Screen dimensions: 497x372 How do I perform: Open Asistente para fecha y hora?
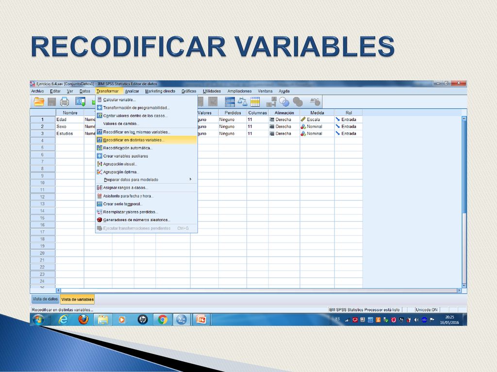[147, 196]
